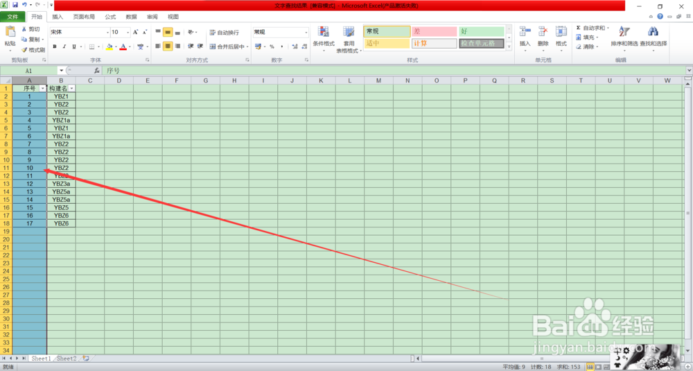Apply the yellow fill color bucket
This screenshot has width=693, height=371.
109,46
